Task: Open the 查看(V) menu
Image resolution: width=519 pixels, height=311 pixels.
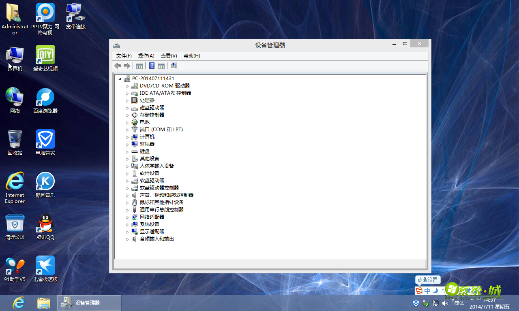Action: pos(169,55)
